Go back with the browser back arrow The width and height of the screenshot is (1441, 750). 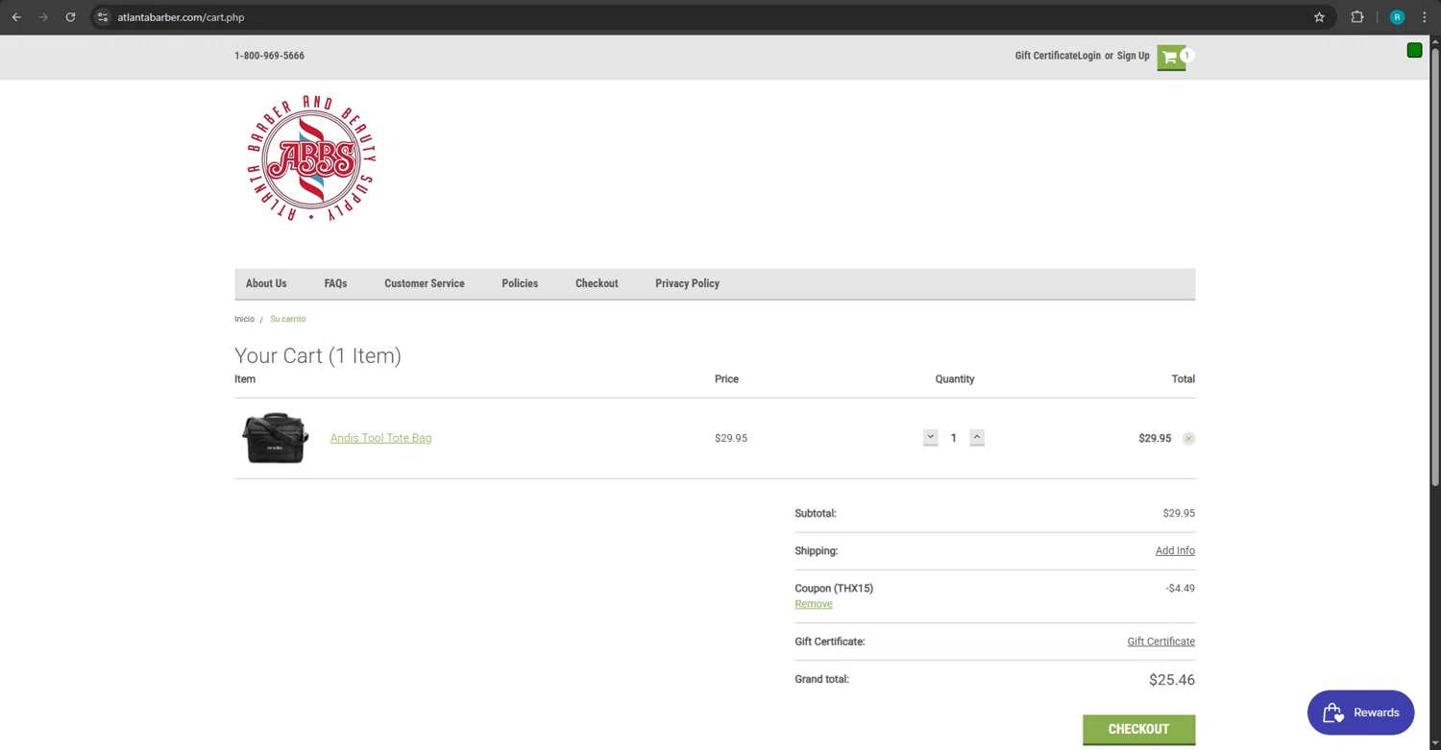[x=16, y=17]
